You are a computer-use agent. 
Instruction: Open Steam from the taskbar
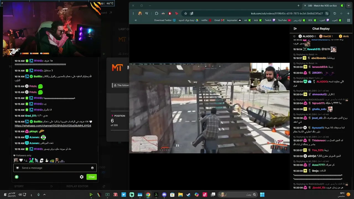point(188,195)
